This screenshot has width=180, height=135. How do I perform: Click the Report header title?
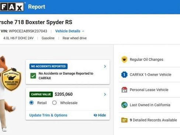tap(37, 7)
